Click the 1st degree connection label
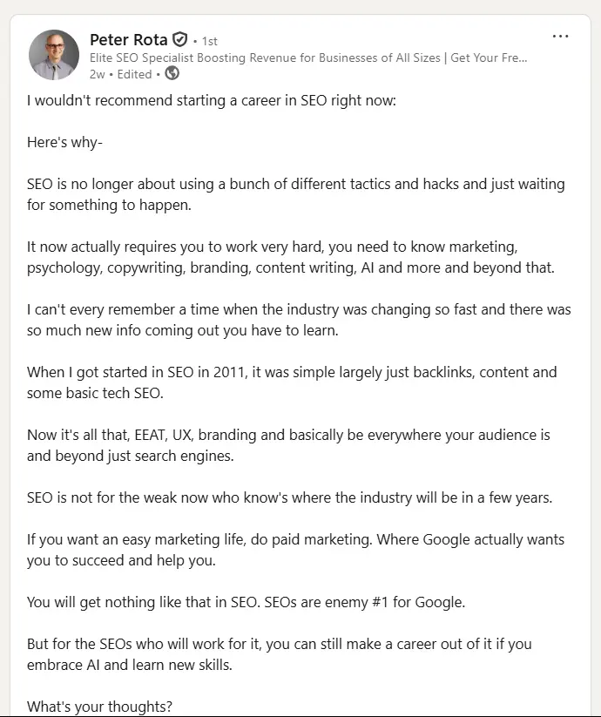Viewport: 601px width, 717px height. point(209,42)
